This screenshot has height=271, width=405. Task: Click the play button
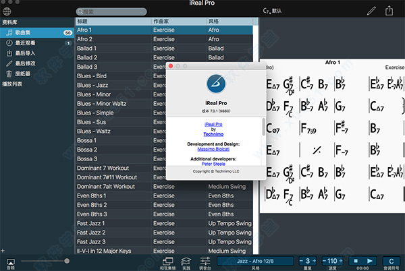pos(370,261)
